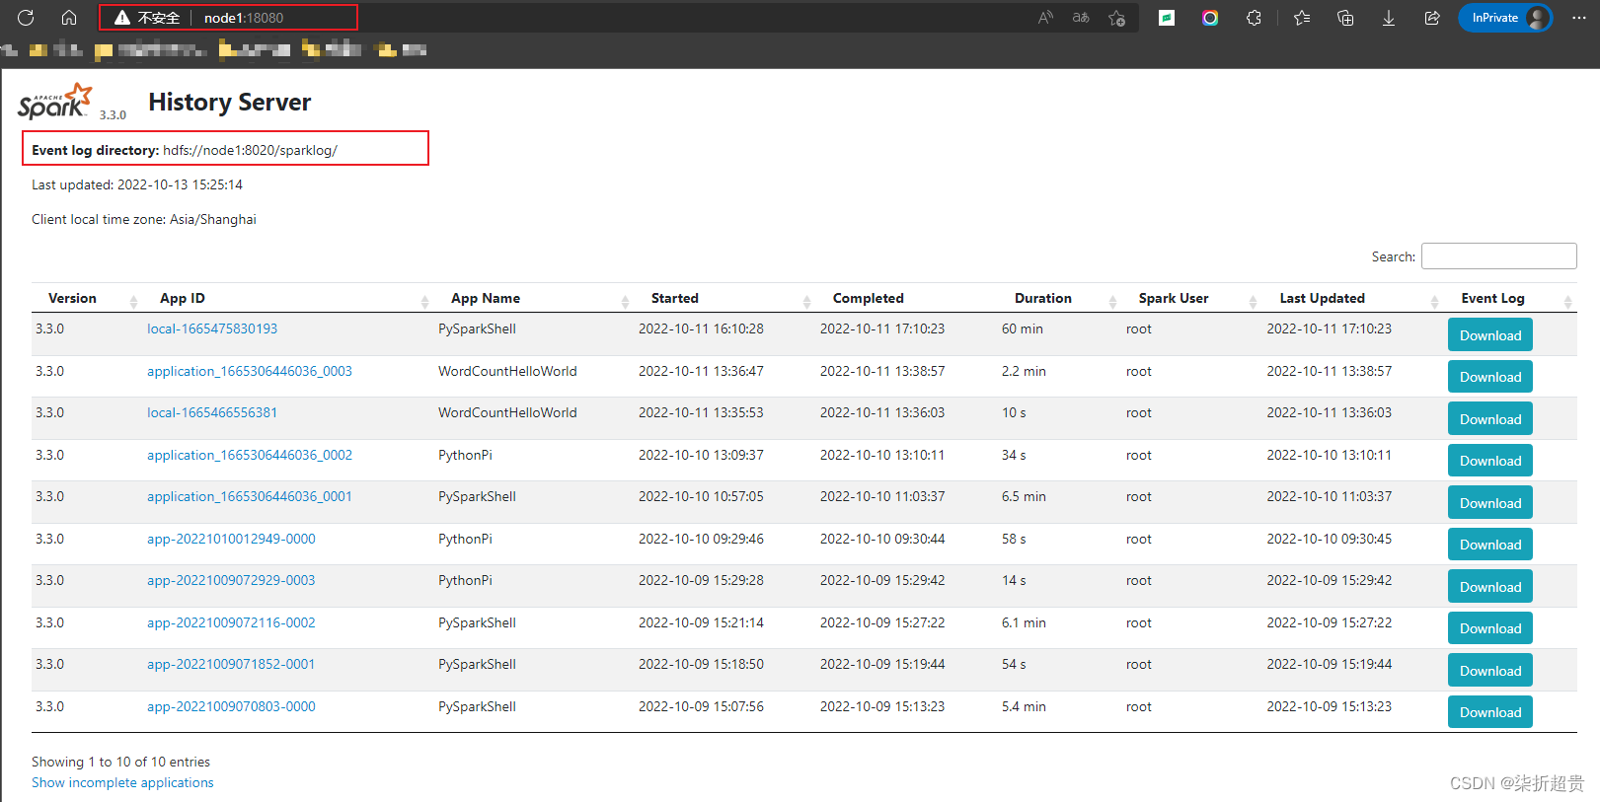Click Show incomplete applications link
The height and width of the screenshot is (802, 1600).
coord(122,782)
